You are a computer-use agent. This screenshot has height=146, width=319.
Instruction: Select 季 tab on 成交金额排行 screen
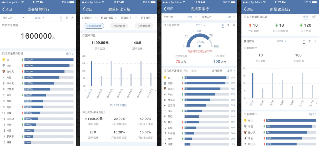pos(67,18)
